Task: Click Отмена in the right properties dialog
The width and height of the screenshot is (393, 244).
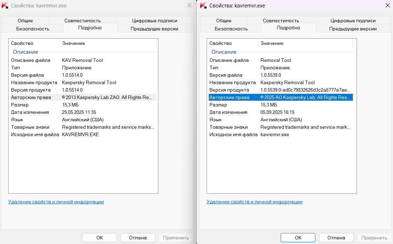Action: (336, 238)
